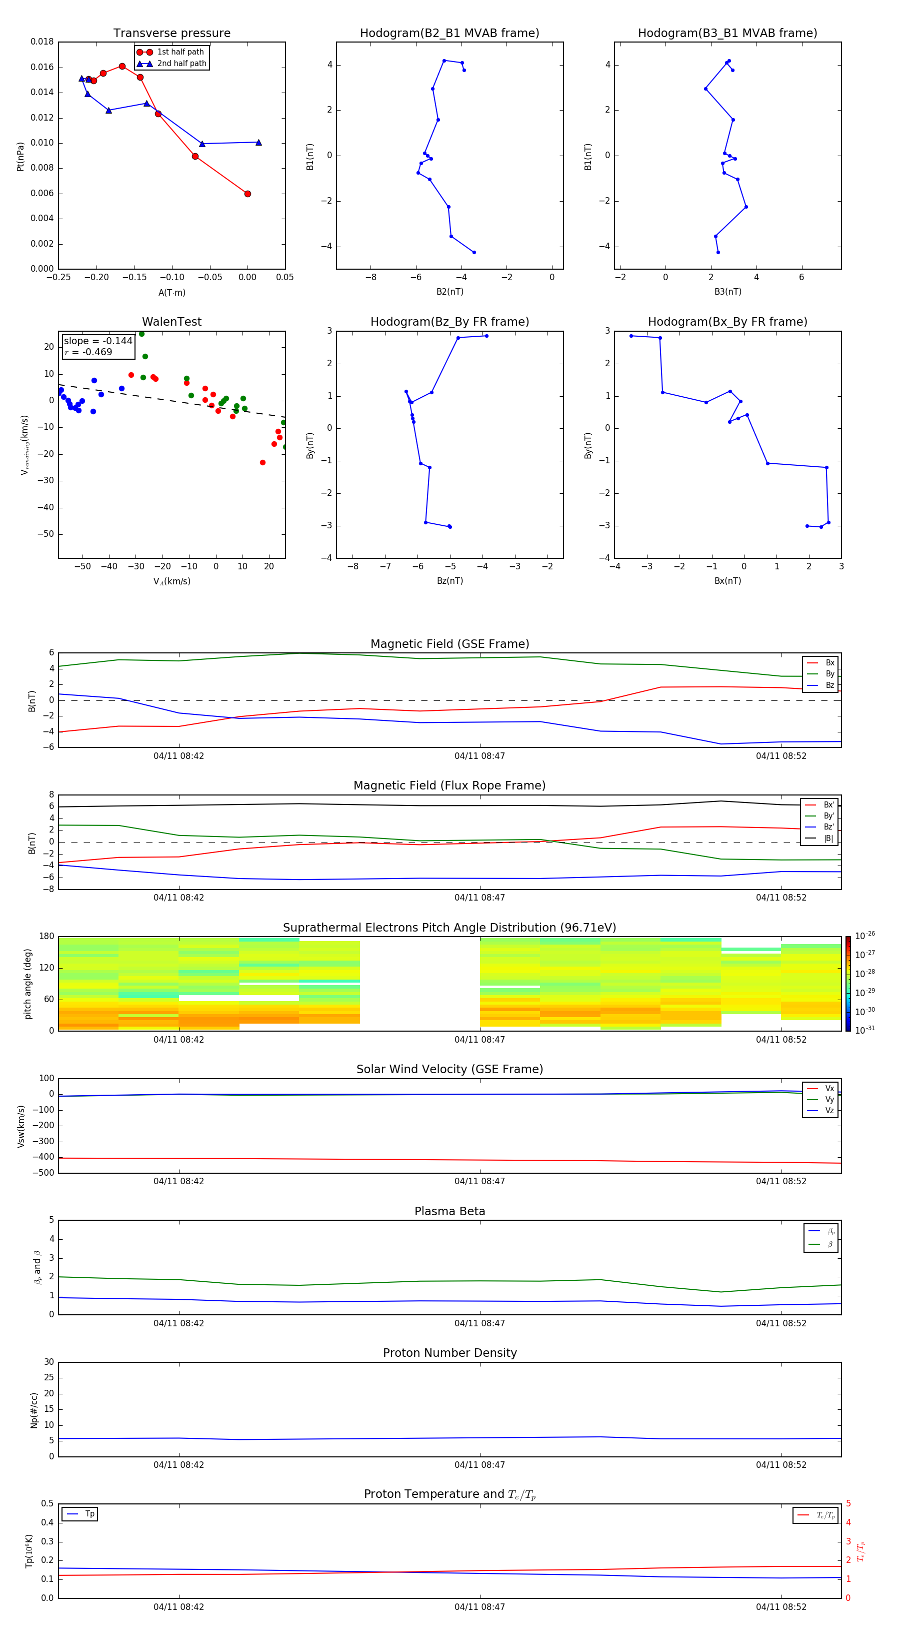Select the "r = -0.469" annotation
The image size is (900, 1651).
[x=88, y=352]
